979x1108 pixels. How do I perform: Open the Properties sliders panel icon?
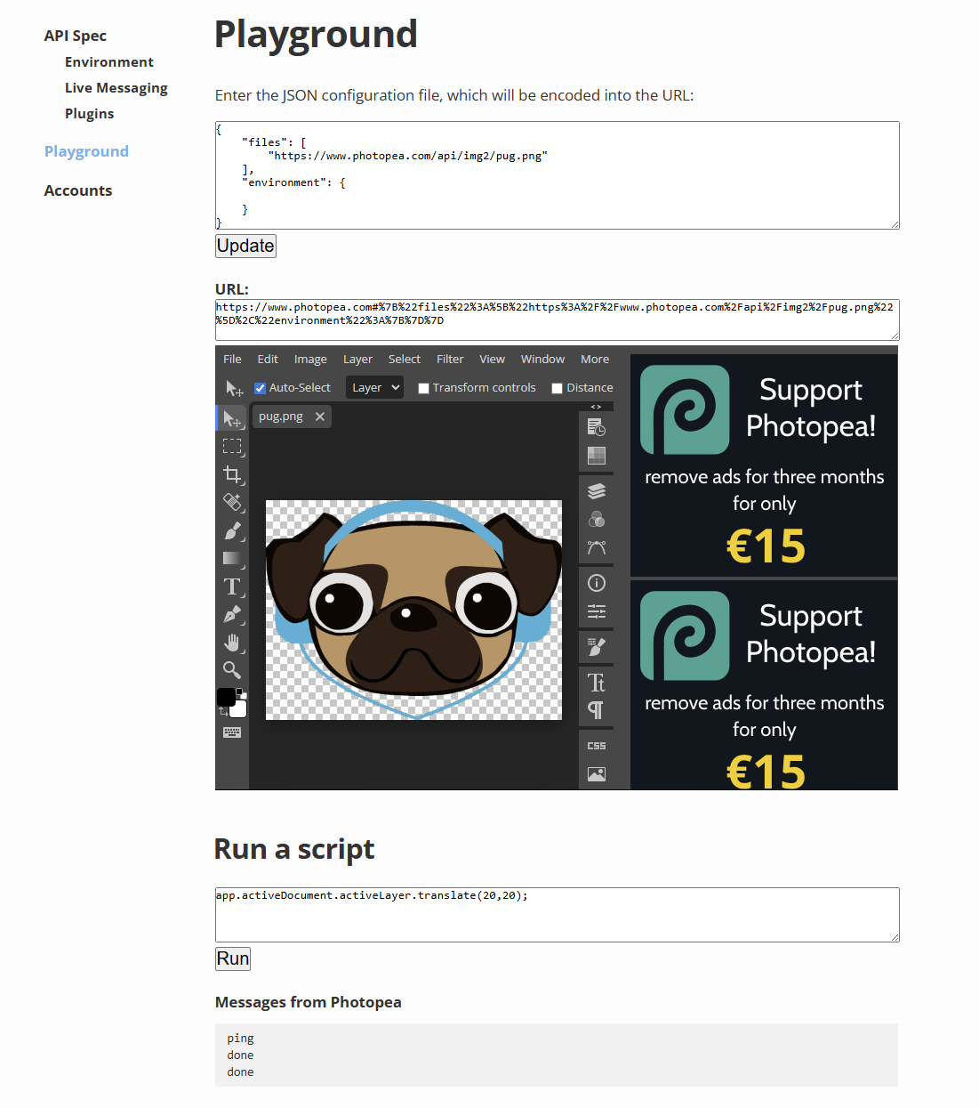click(597, 611)
